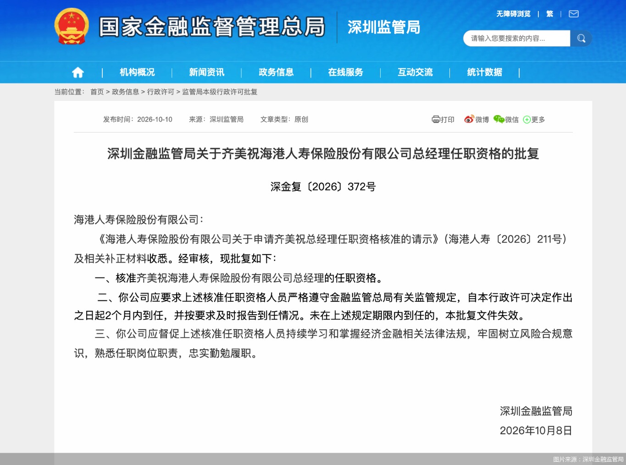Click the green plus 更多 icon
This screenshot has width=626, height=465.
[x=527, y=120]
